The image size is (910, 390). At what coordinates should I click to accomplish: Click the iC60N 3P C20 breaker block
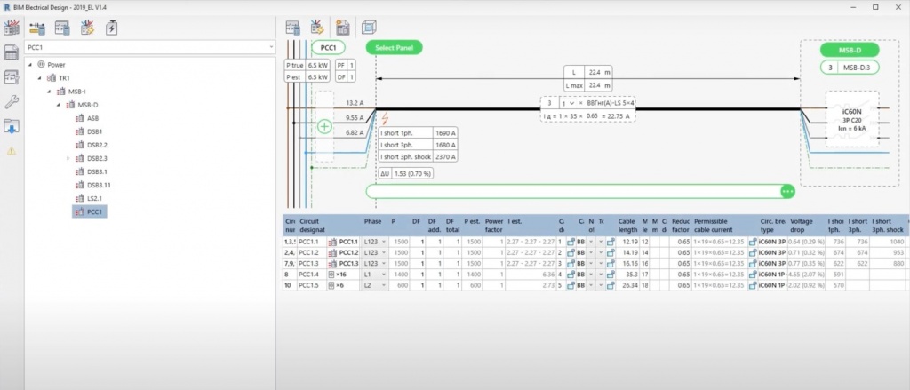852,120
